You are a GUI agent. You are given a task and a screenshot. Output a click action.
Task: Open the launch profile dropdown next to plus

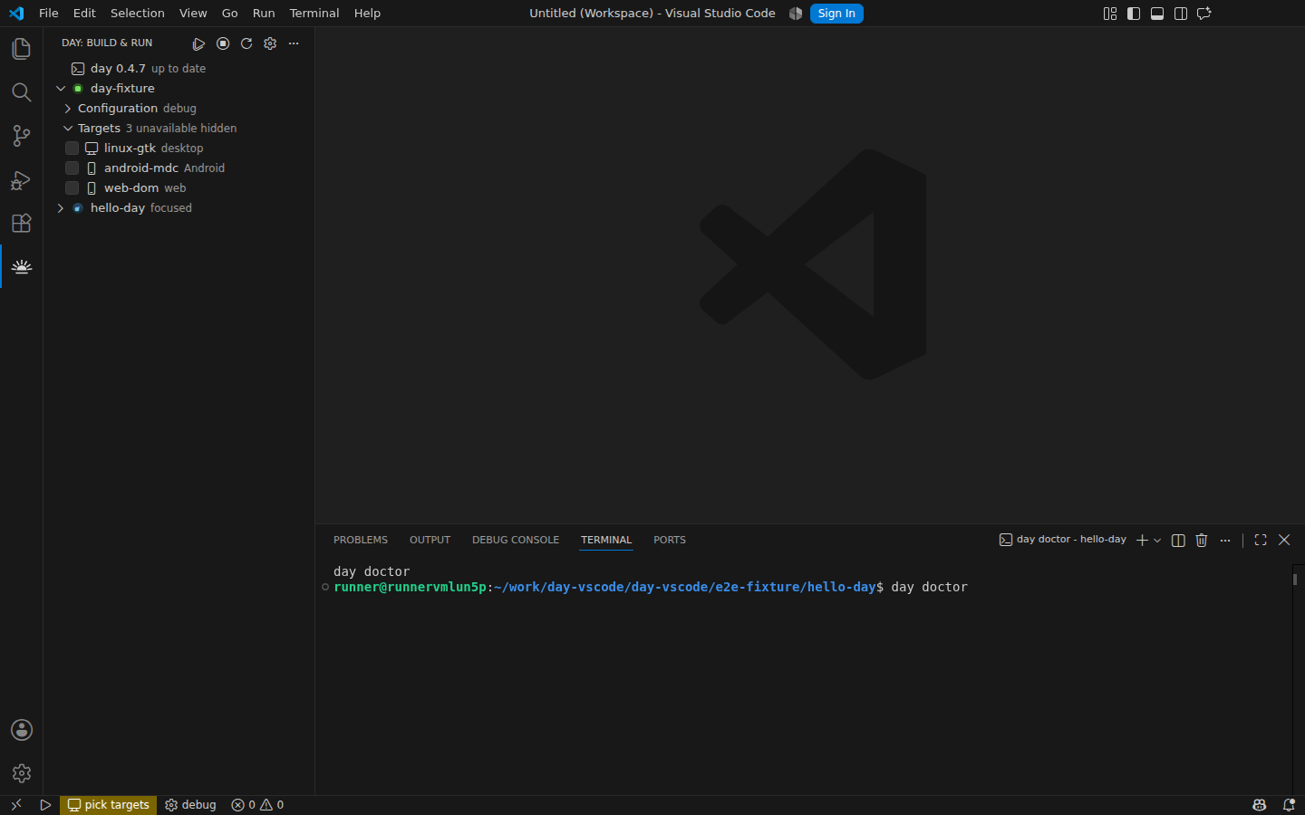pyautogui.click(x=1157, y=540)
